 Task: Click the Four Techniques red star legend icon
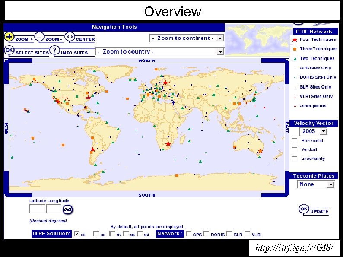[295, 40]
